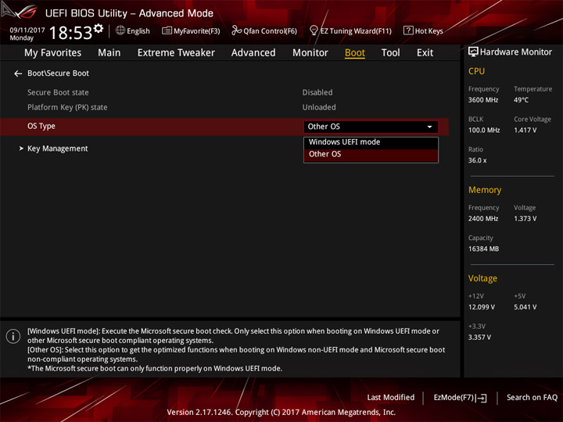Open the OS Type dropdown arrow

(x=429, y=127)
